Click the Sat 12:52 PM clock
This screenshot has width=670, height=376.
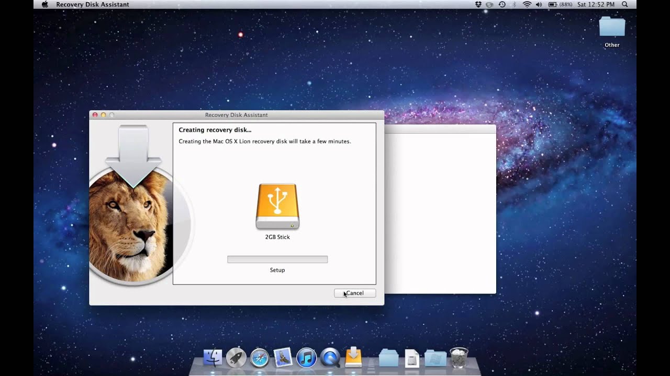(x=596, y=4)
